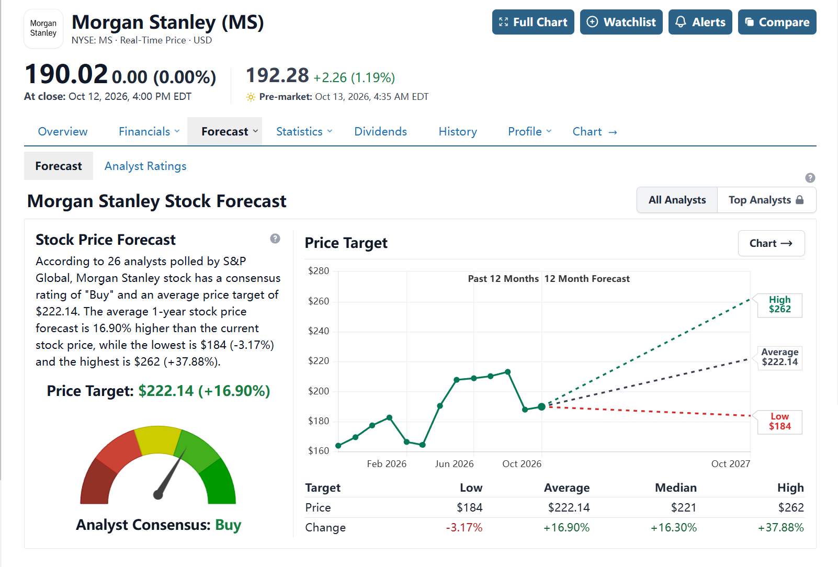
Task: Click the High $262 forecast label
Action: click(x=779, y=304)
